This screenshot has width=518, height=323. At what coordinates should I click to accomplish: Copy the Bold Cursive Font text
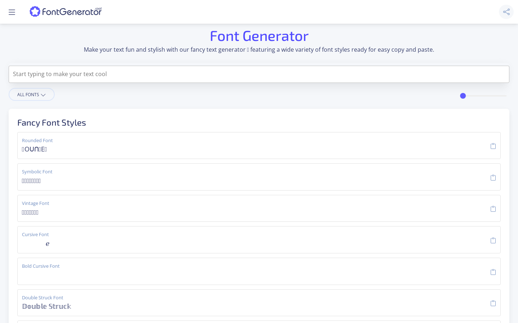pos(493,272)
